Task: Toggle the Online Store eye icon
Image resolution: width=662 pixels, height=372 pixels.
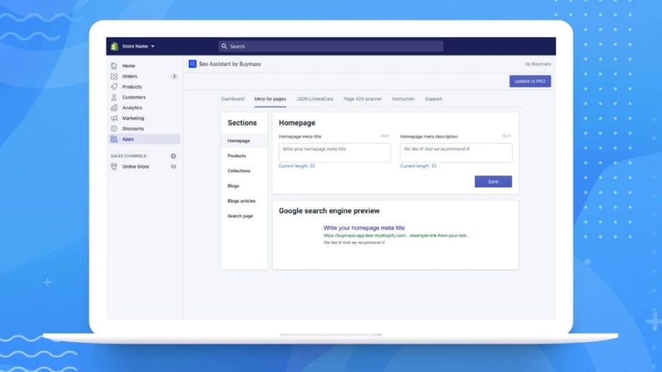Action: (173, 167)
